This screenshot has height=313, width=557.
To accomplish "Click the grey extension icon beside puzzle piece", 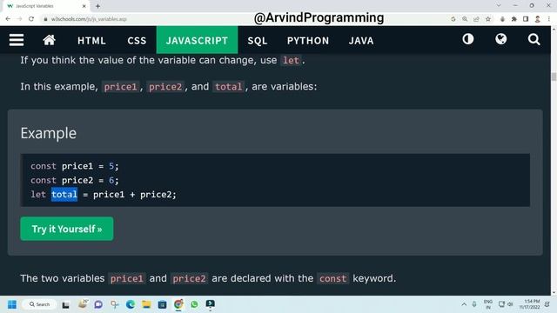I will pyautogui.click(x=502, y=19).
